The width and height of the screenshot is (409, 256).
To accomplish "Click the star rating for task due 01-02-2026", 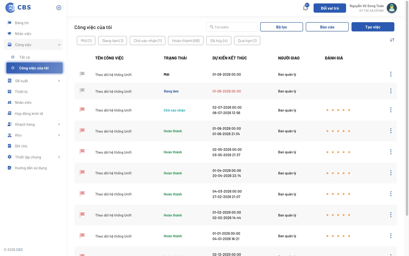I will point(338,215).
